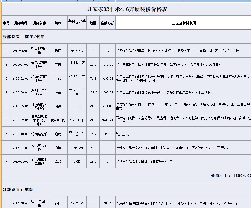Select the amount cell 3769.21
The width and height of the screenshot is (251, 208).
coord(108,120)
